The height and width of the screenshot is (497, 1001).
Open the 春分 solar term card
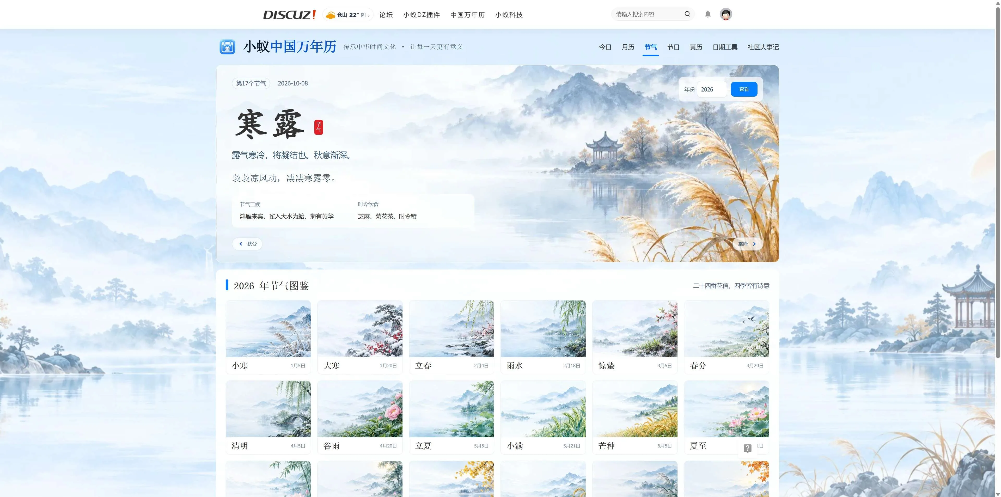coord(726,337)
